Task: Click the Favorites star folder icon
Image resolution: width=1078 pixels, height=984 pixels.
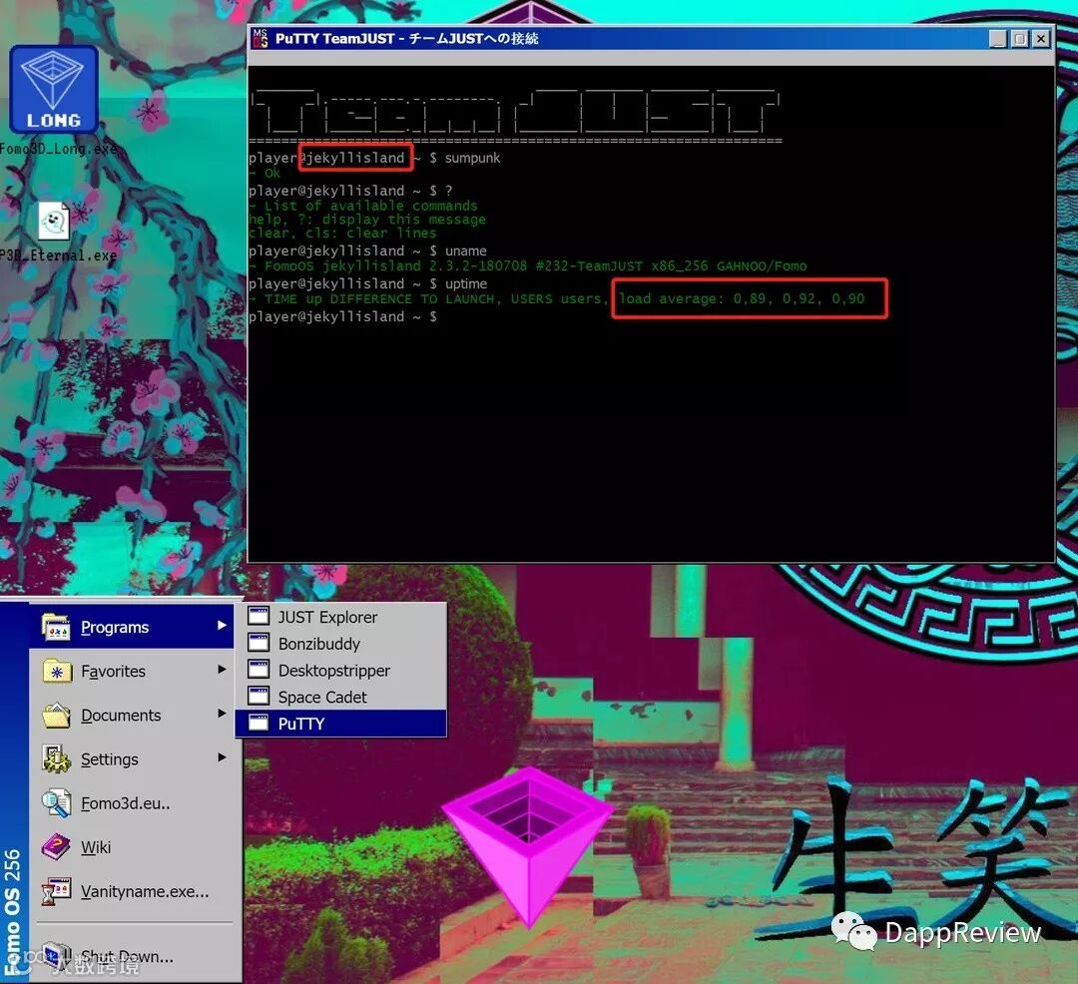Action: click(56, 671)
